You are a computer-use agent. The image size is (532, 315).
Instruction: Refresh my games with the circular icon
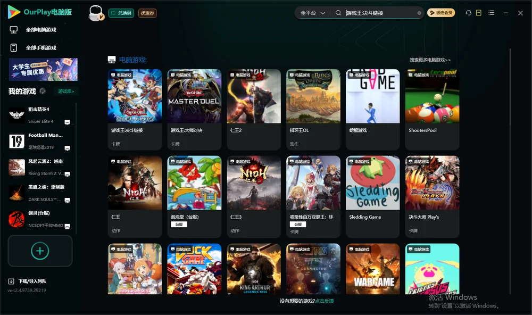click(43, 91)
